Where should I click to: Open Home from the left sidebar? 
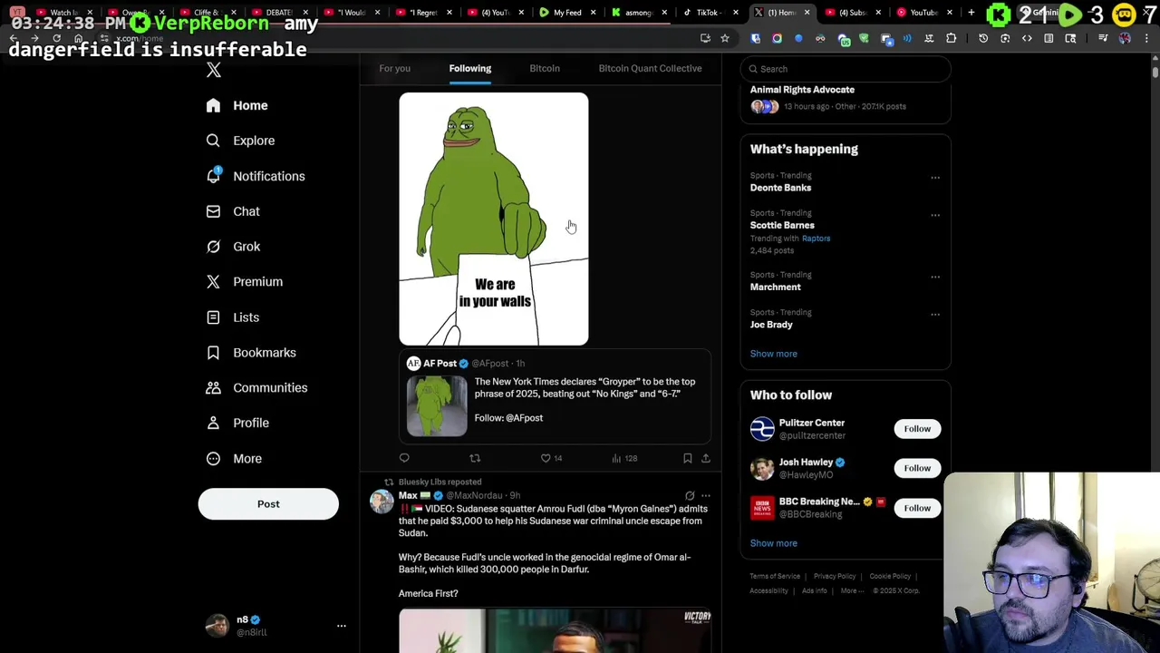pyautogui.click(x=237, y=105)
